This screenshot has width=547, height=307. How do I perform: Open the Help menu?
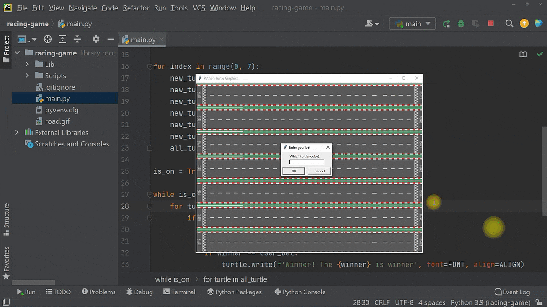[248, 8]
